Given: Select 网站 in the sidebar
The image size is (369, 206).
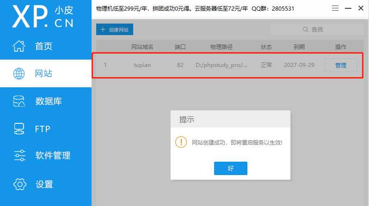Looking at the screenshot, I should (x=46, y=73).
